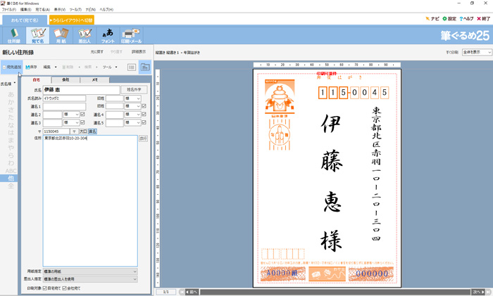
Task: Toggle the 会社宛て print target checkbox
Action: (65, 288)
